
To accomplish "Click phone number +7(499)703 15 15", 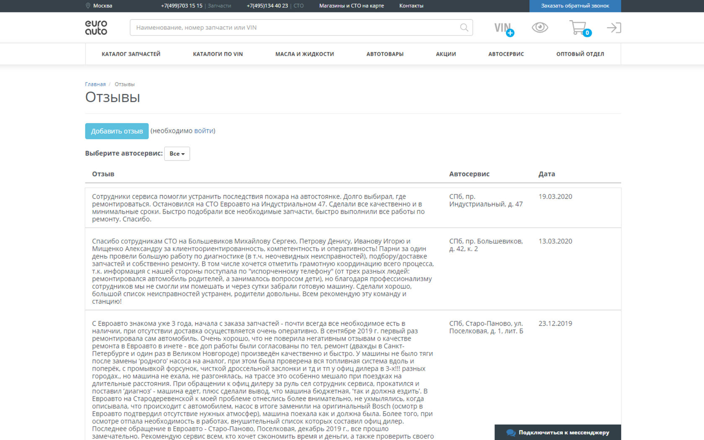I will point(181,6).
